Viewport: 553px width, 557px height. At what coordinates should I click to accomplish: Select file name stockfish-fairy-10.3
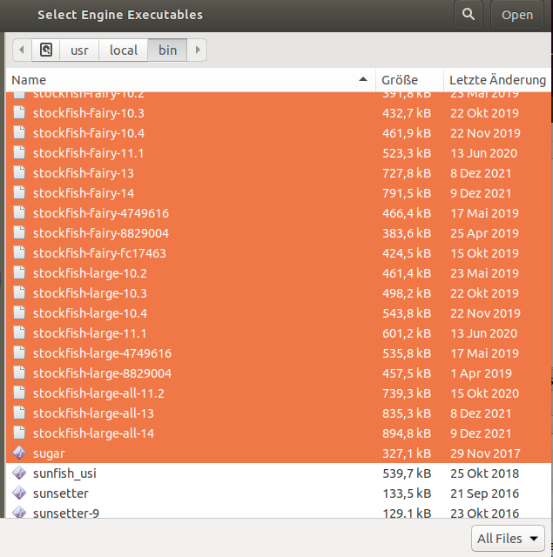pyautogui.click(x=89, y=113)
